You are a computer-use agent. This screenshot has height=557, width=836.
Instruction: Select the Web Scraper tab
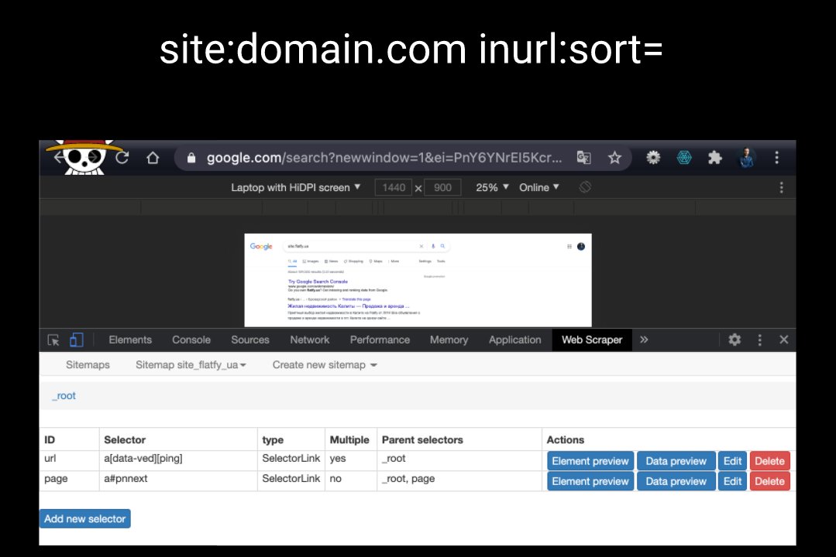592,340
